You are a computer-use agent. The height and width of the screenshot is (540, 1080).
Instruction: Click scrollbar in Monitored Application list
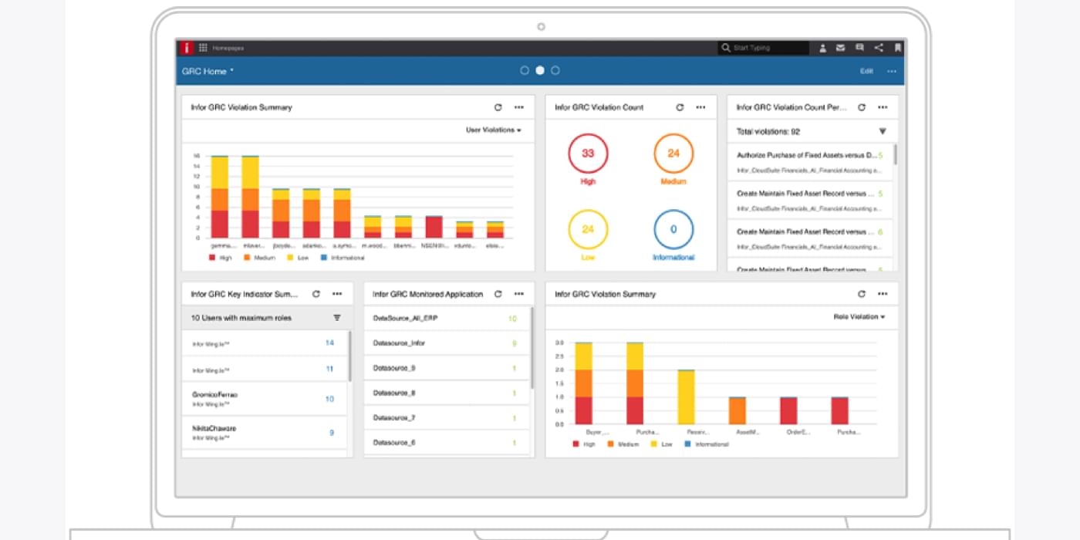[532, 347]
